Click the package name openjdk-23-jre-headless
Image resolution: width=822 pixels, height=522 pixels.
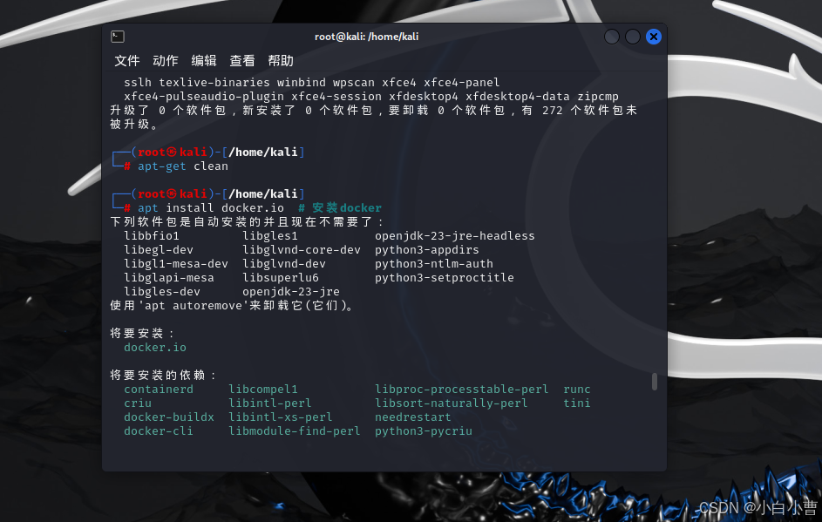[454, 236]
